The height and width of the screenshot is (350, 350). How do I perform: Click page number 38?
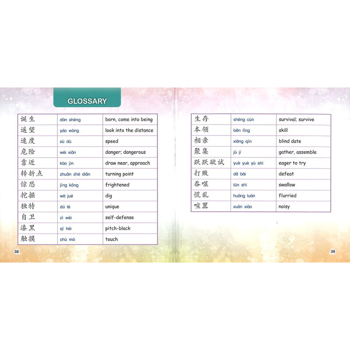pyautogui.click(x=17, y=251)
